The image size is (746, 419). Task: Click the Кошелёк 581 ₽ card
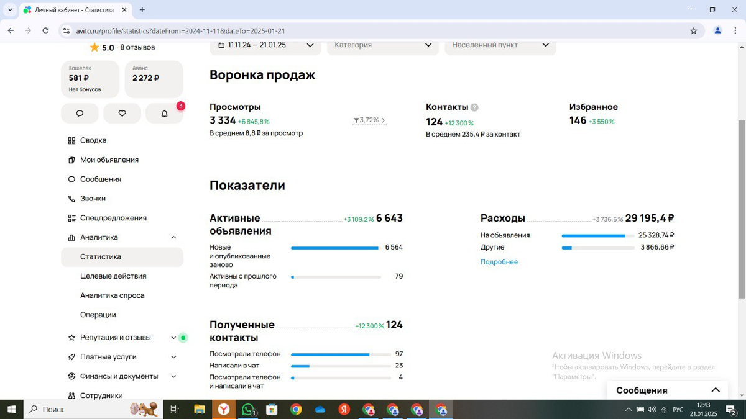90,79
